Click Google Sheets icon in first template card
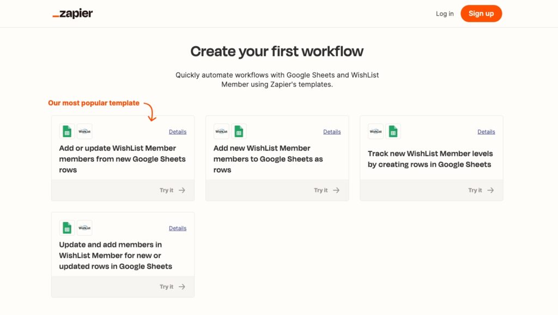The height and width of the screenshot is (315, 558). coord(67,132)
